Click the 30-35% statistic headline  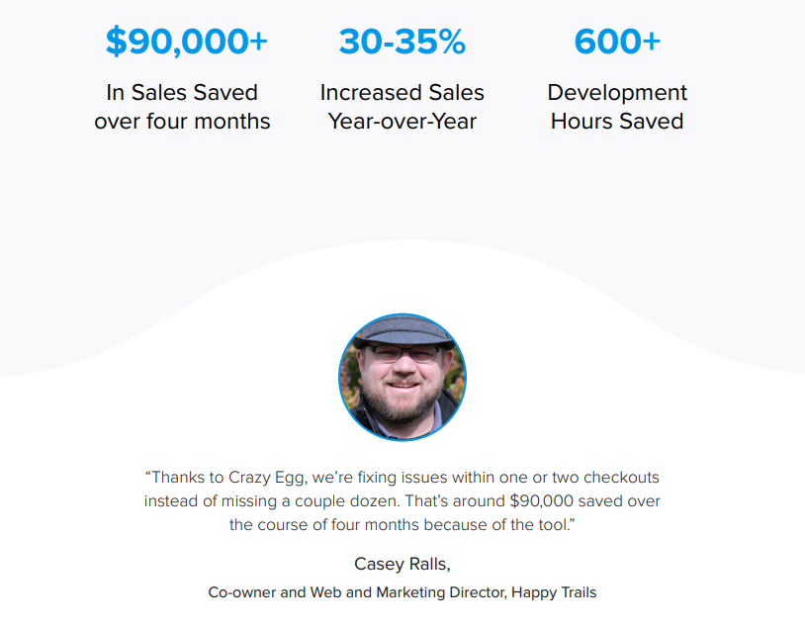click(x=402, y=42)
